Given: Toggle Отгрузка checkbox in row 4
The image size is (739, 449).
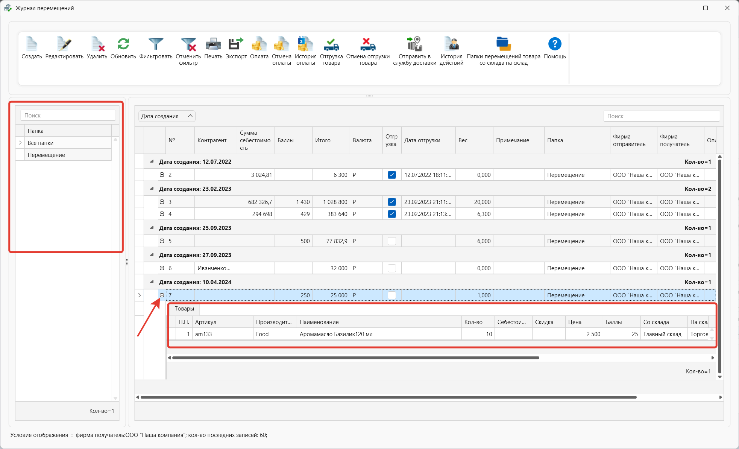Looking at the screenshot, I should click(392, 214).
